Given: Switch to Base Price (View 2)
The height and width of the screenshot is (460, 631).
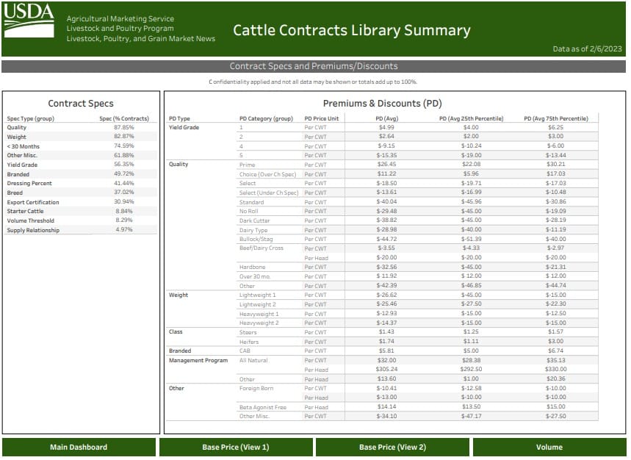Looking at the screenshot, I should pyautogui.click(x=392, y=447).
